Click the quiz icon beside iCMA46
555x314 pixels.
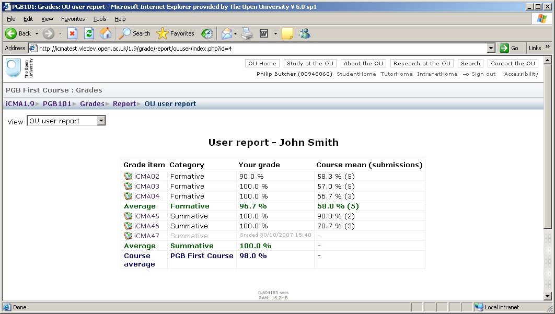click(128, 226)
